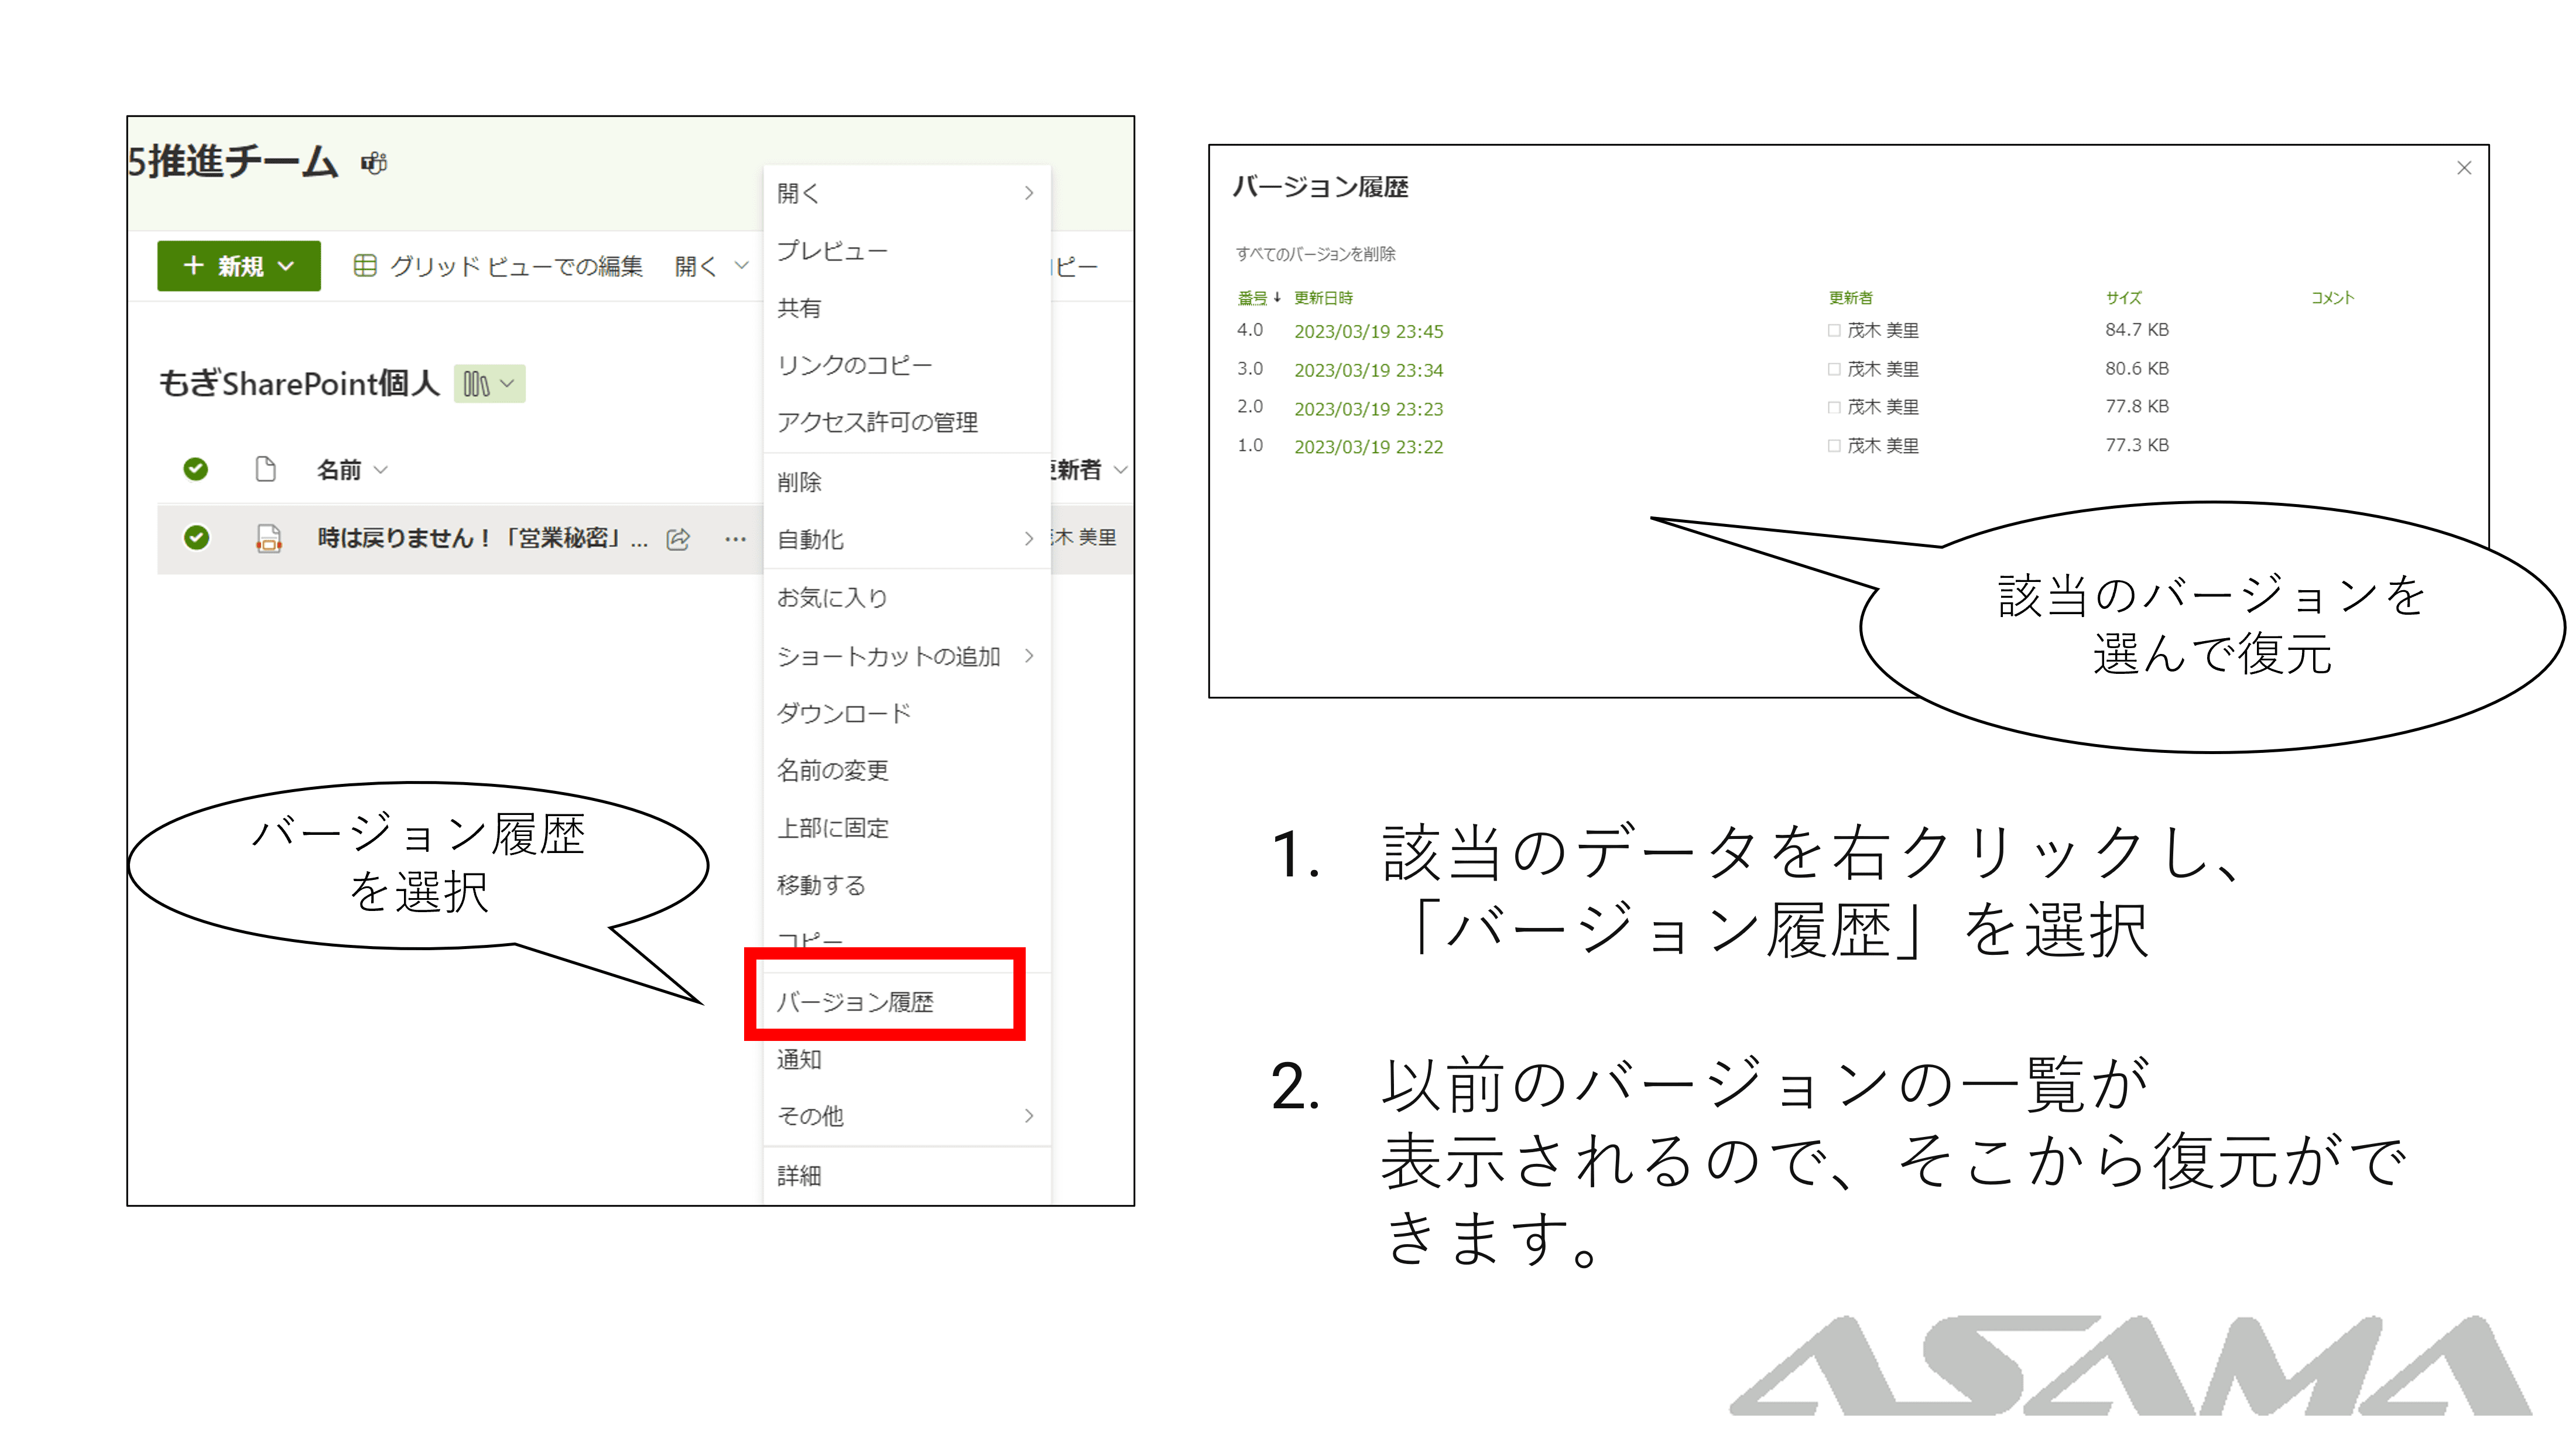Click version number 1.0
The image size is (2576, 1449).
click(x=1249, y=446)
